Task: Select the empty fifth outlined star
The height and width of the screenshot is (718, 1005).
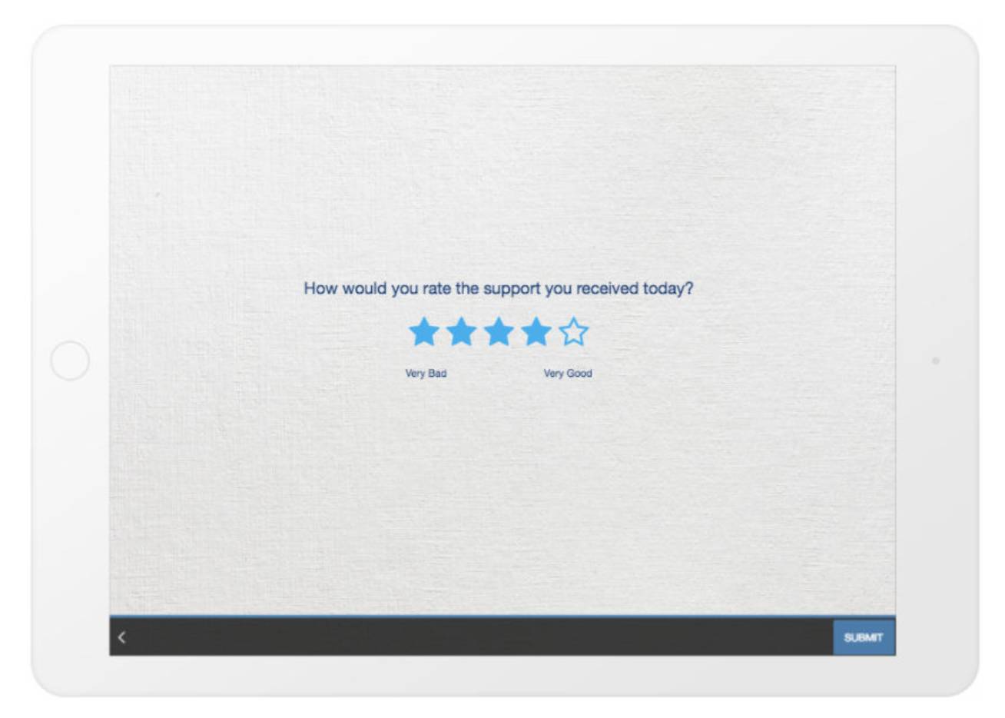Action: pyautogui.click(x=574, y=333)
